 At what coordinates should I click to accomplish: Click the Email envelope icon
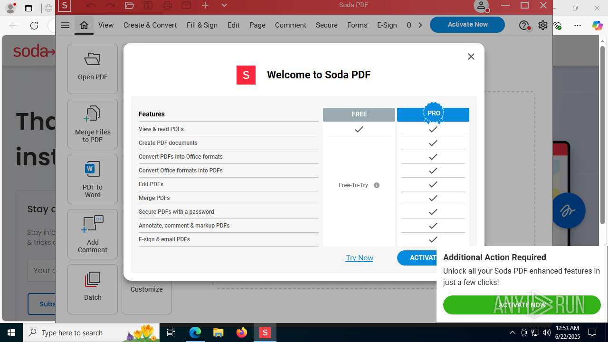point(186,6)
